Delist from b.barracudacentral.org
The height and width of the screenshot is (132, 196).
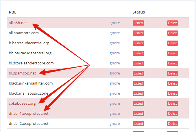point(173,43)
